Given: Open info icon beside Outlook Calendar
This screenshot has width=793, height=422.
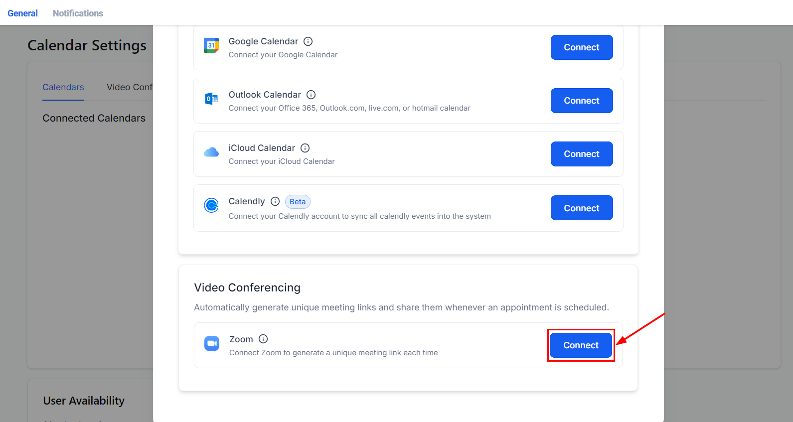Looking at the screenshot, I should [x=311, y=95].
